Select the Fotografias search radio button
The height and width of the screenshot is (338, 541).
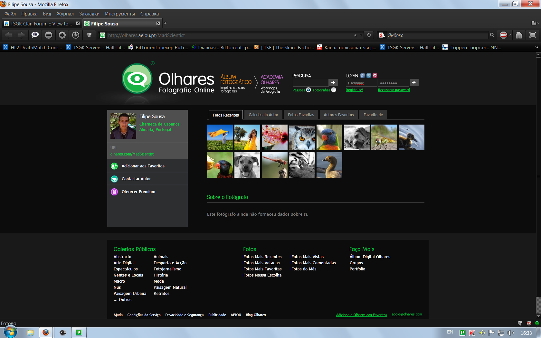click(x=334, y=90)
